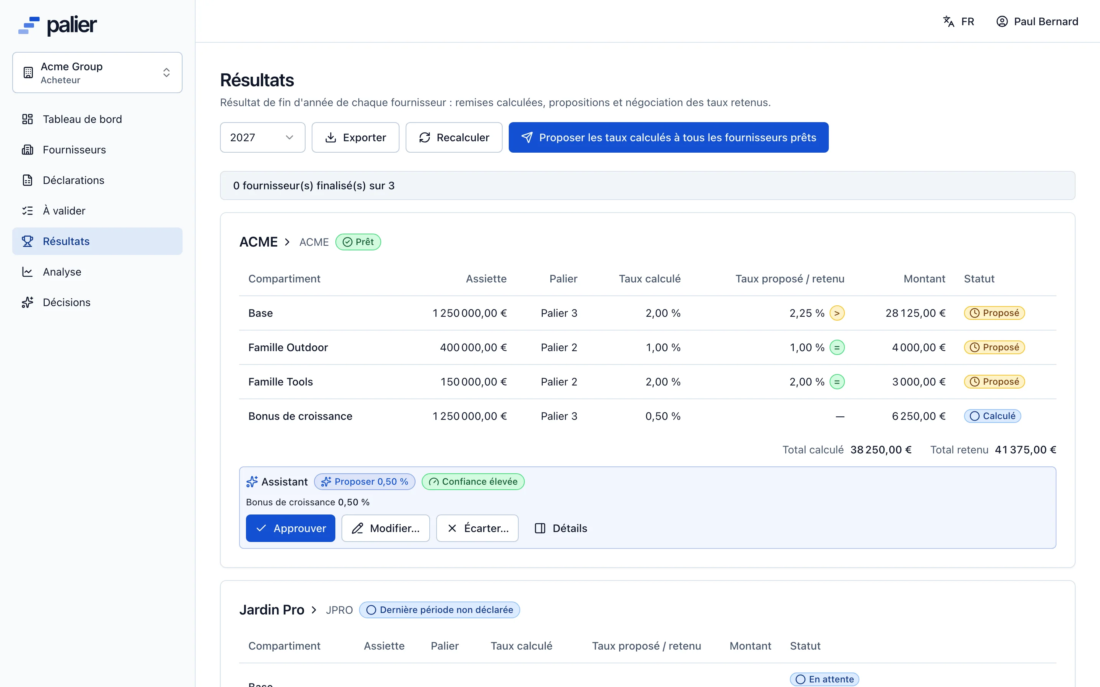Click Modifier... in the assistant panel
Screen dimensions: 1100x687
tap(385, 528)
